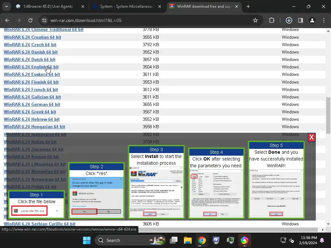The image size is (331, 248).
Task: Open the Extensions puzzle icon
Action: coord(272,20)
